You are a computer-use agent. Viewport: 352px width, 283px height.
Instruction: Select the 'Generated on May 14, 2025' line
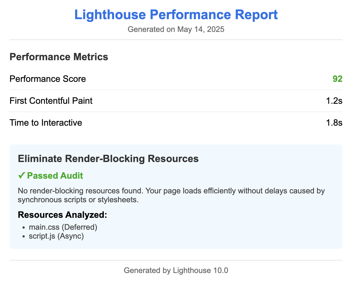[176, 29]
